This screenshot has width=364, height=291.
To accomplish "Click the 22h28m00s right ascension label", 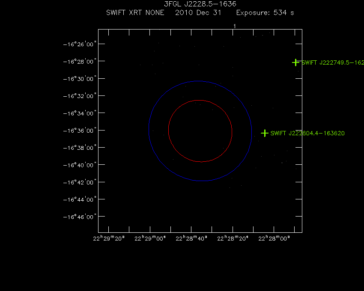I will (274, 238).
